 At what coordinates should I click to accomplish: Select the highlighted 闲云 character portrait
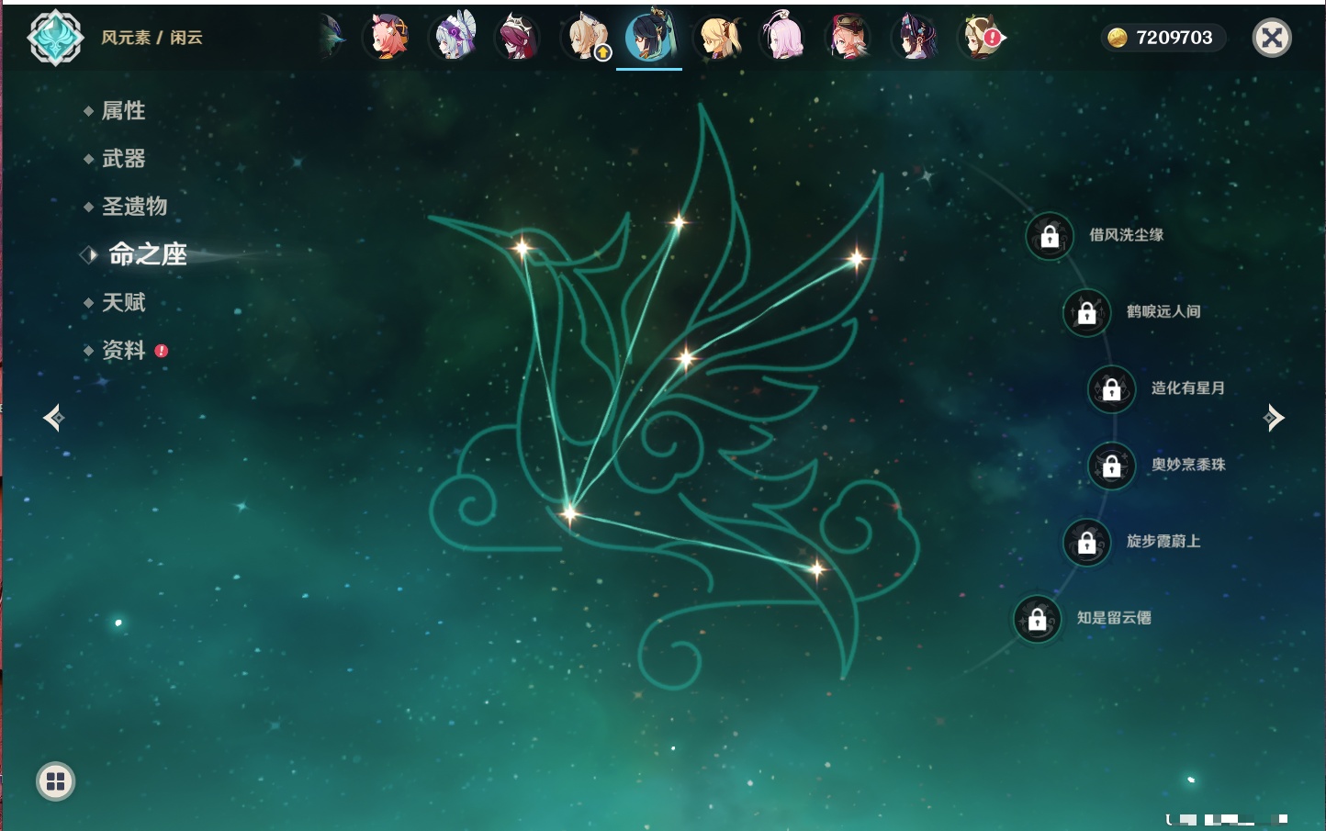click(650, 38)
